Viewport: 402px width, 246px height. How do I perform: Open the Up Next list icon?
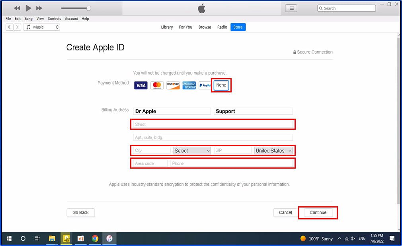coord(291,8)
